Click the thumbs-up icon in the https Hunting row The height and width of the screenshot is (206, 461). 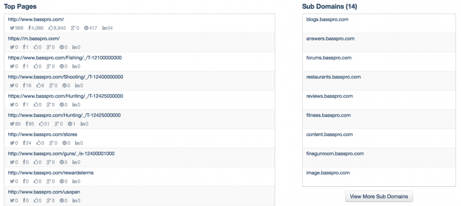pos(36,105)
